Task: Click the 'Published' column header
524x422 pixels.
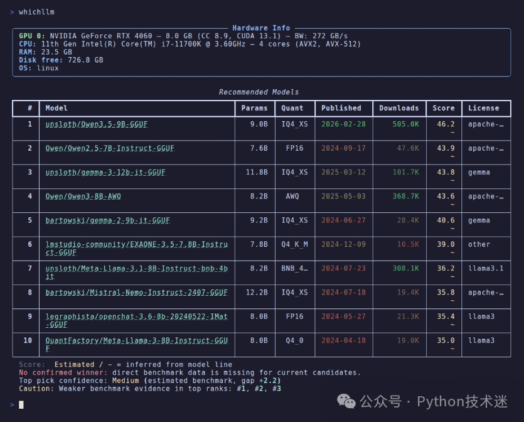Action: coord(341,109)
